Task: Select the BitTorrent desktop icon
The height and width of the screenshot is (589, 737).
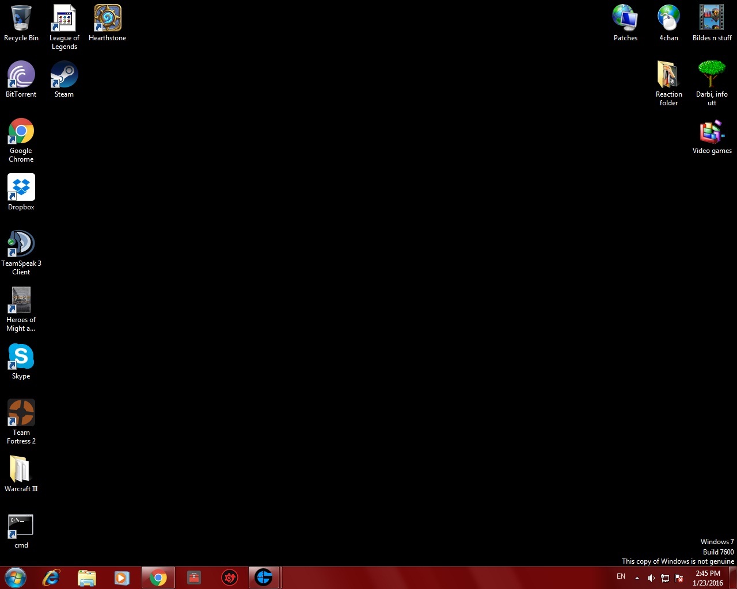Action: coord(21,75)
